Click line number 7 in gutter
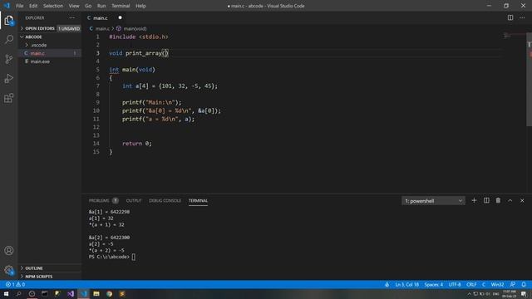Screen dimensions: 532x299 pos(98,86)
